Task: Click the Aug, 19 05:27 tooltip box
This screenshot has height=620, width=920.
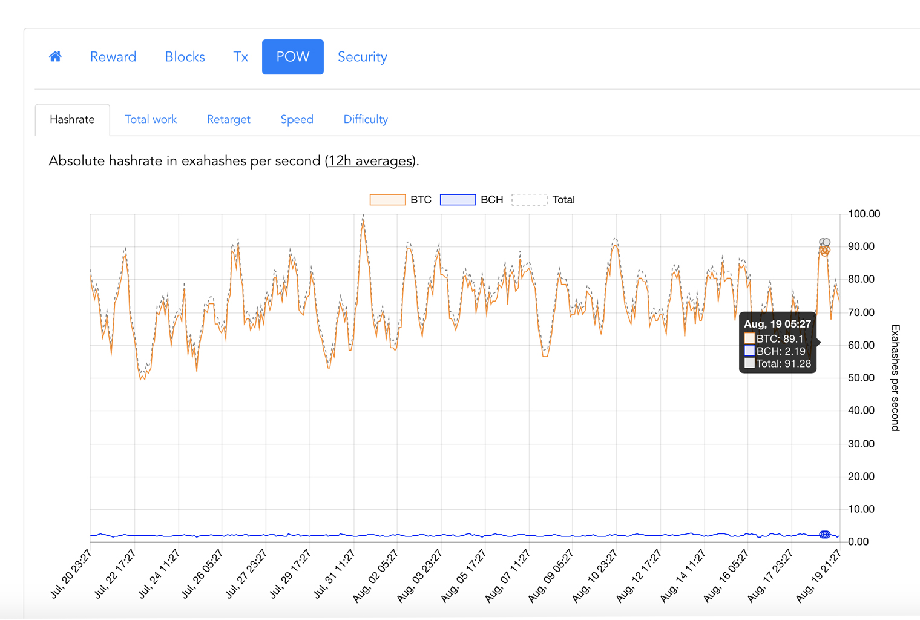Action: (777, 343)
